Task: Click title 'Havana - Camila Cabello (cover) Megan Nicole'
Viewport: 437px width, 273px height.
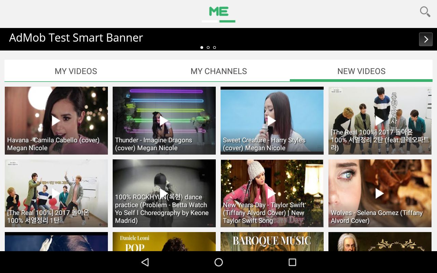Action: (53, 144)
